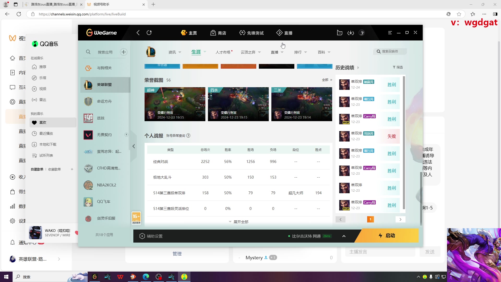501x282 pixels.
Task: Select 剑灵怀旧服 in the game list
Action: 105,218
